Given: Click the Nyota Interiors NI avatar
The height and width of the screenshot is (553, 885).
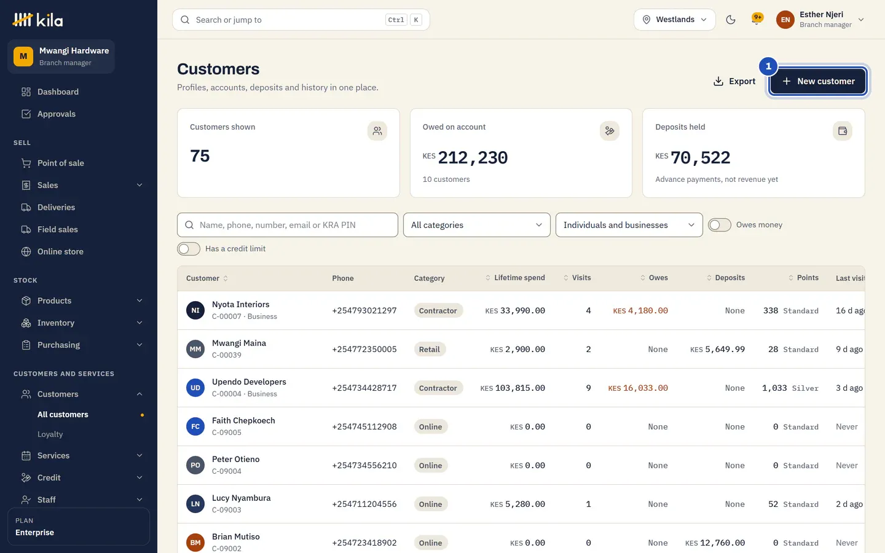Looking at the screenshot, I should (x=195, y=310).
